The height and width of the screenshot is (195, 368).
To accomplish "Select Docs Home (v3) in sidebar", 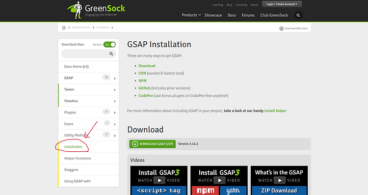I will (77, 67).
